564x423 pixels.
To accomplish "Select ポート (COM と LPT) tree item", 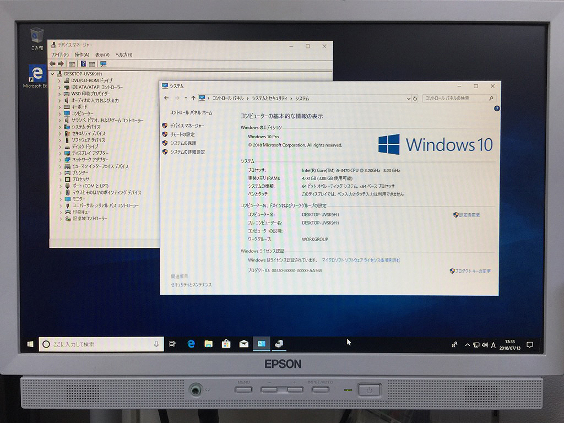I will 90,186.
